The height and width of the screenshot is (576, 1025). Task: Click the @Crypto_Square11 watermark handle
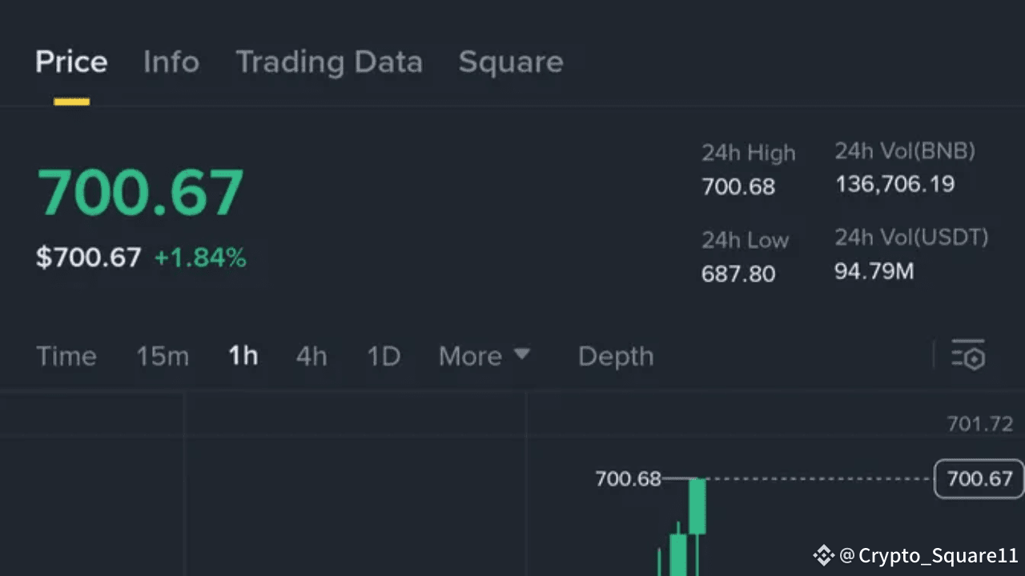(x=929, y=555)
